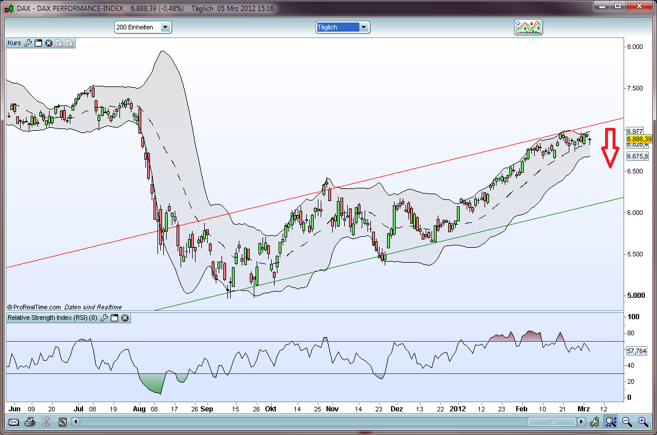Click the chart pattern detection icon
Image resolution: width=657 pixels, height=435 pixels.
(528, 27)
